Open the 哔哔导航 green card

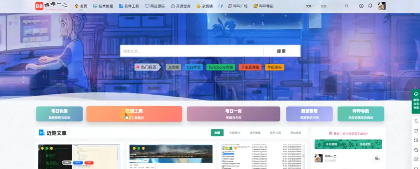coord(361,114)
